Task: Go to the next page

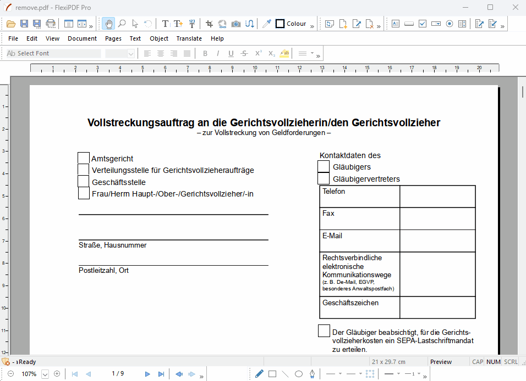Action: [147, 374]
